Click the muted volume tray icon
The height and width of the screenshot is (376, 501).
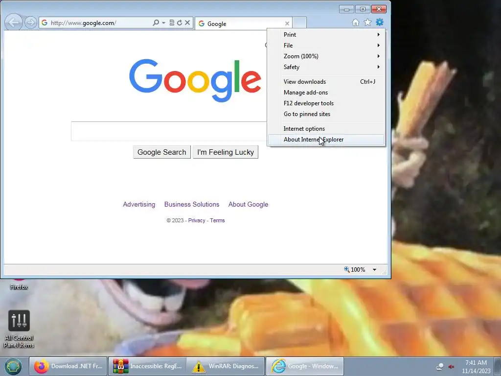click(x=452, y=367)
